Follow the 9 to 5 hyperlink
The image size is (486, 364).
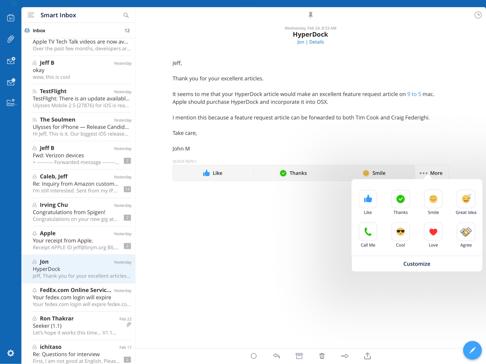click(x=414, y=94)
